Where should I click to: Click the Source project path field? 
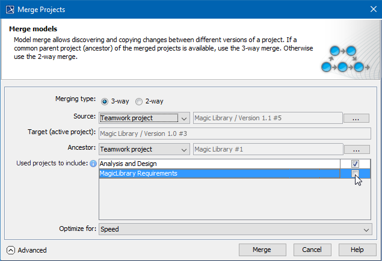pyautogui.click(x=267, y=118)
